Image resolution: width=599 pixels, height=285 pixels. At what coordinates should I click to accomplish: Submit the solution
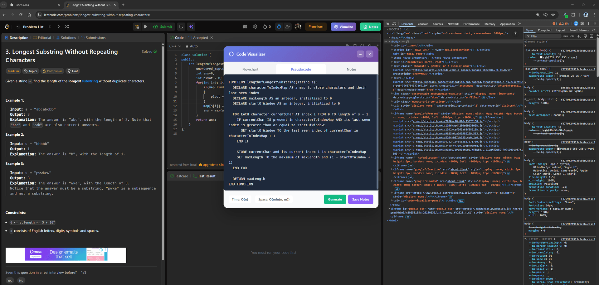pos(163,27)
